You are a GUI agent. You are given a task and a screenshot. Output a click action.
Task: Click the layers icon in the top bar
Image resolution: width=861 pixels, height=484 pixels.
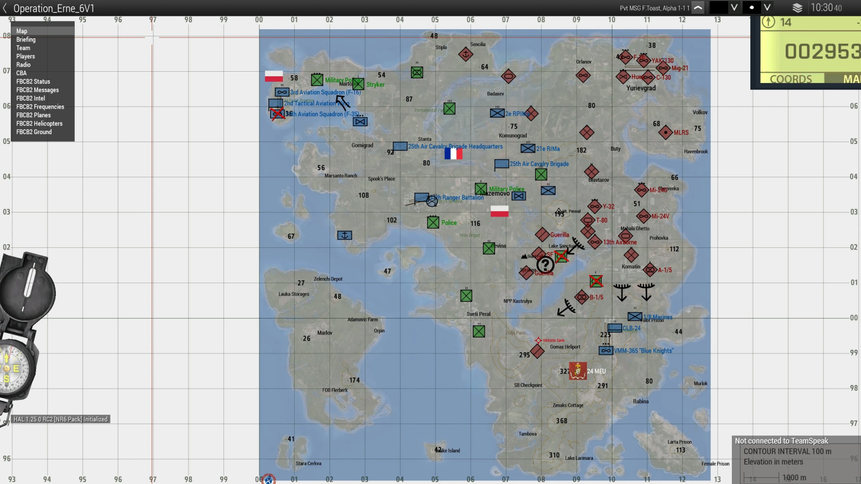point(796,8)
